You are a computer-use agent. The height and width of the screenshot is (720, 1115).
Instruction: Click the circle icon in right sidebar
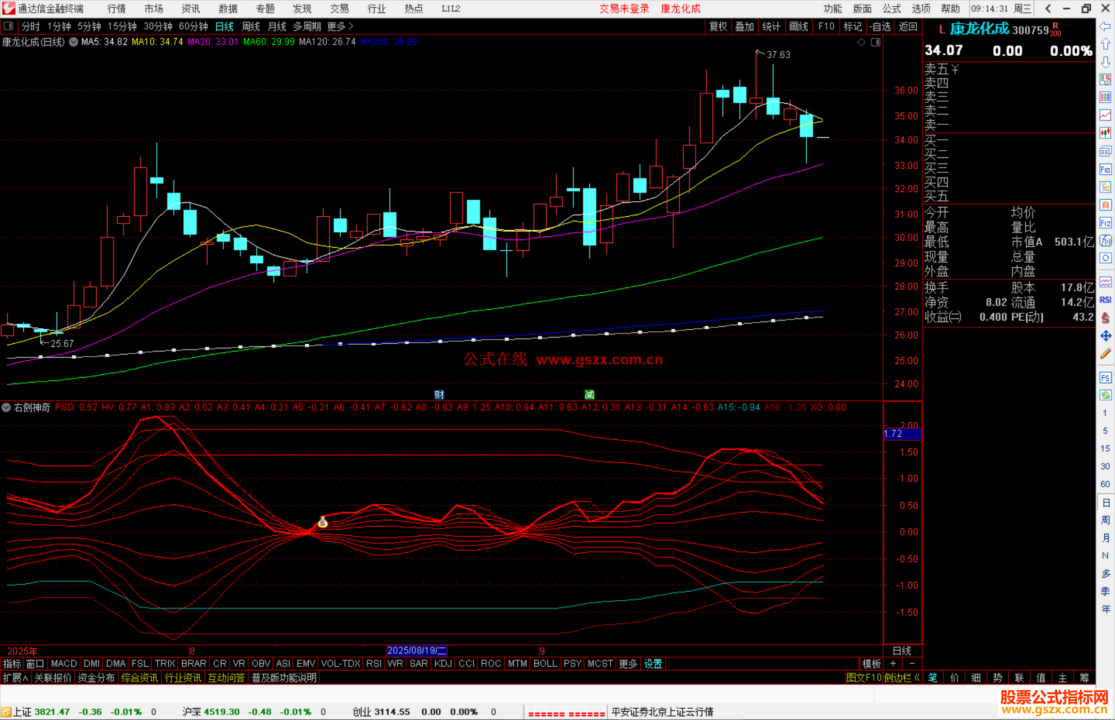1105,258
